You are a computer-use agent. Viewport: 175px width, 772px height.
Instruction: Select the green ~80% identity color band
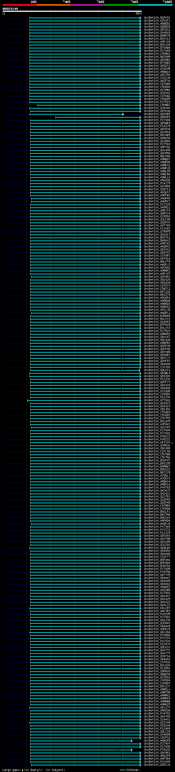121,5
